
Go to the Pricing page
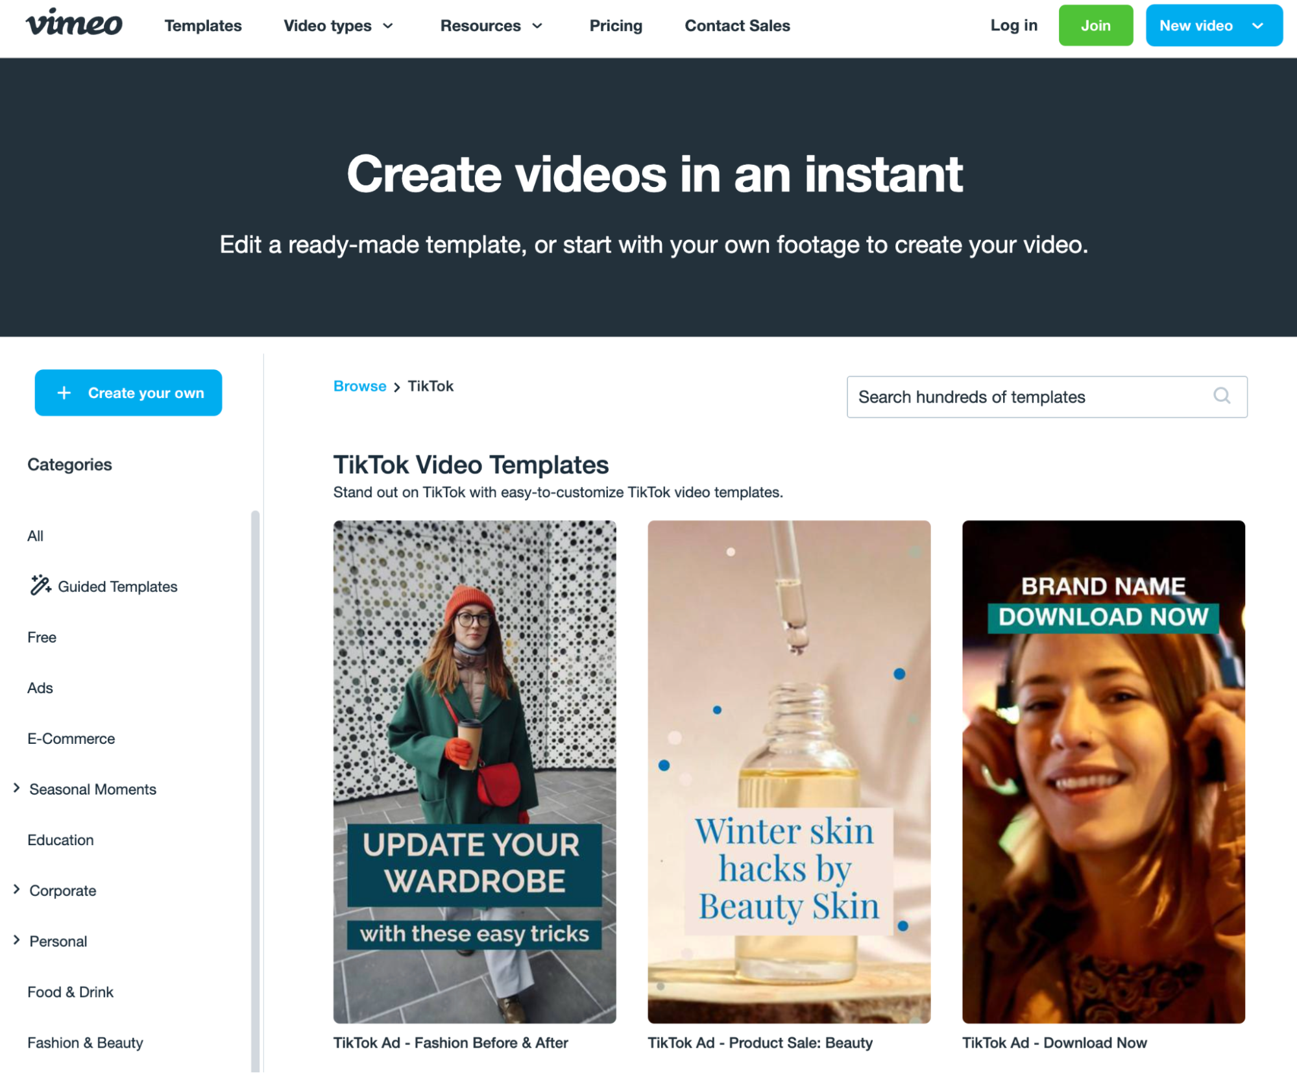tap(615, 26)
